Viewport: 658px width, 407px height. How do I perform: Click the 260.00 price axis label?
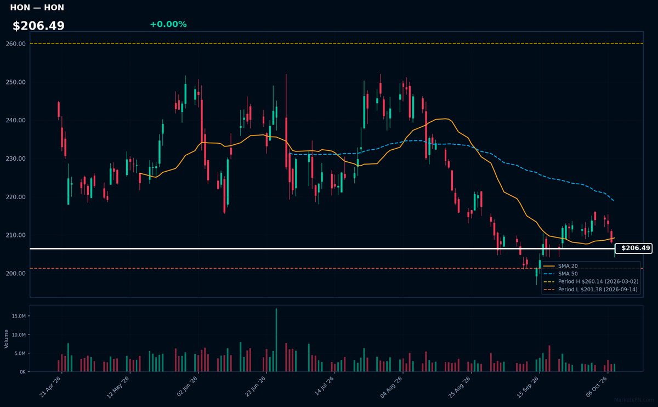[16, 44]
